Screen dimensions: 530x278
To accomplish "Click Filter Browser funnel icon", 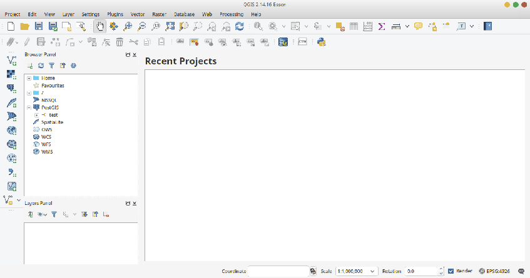I will [x=52, y=66].
